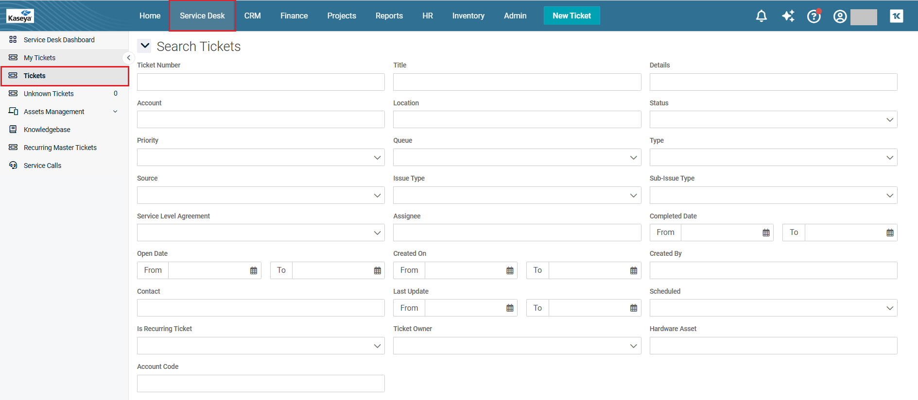The height and width of the screenshot is (400, 918).
Task: Expand Assets Management submenu
Action: [x=115, y=112]
